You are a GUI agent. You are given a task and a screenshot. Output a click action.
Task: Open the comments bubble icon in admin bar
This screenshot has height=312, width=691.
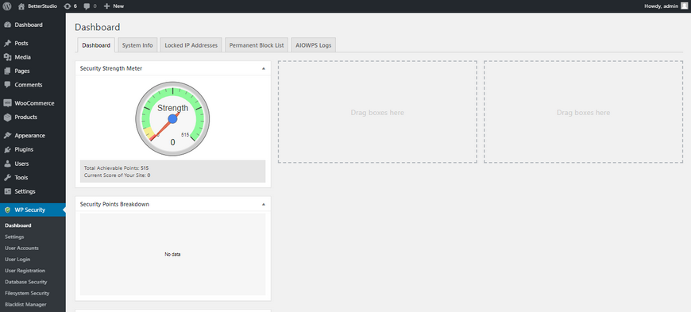tap(87, 6)
